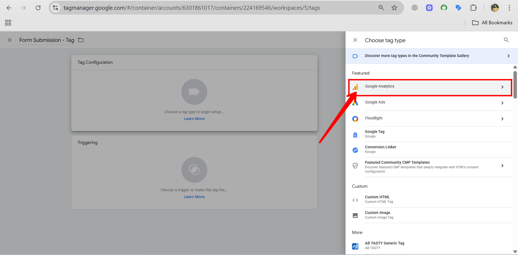The image size is (518, 255).
Task: Click the Custom Image picture icon
Action: coord(355,216)
